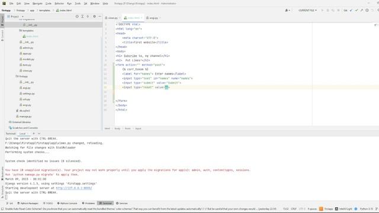Open Project panel settings gear
Image resolution: width=379 pixels, height=213 pixels.
(95, 17)
